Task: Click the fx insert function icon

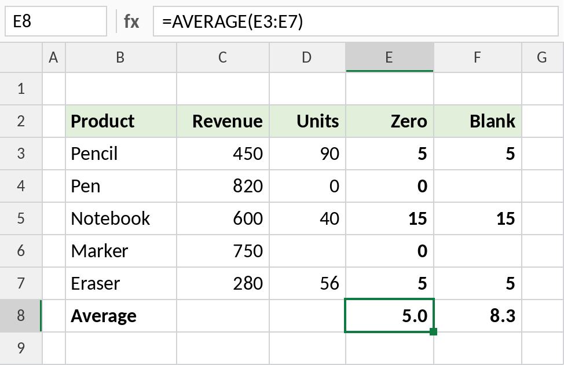Action: pos(131,21)
